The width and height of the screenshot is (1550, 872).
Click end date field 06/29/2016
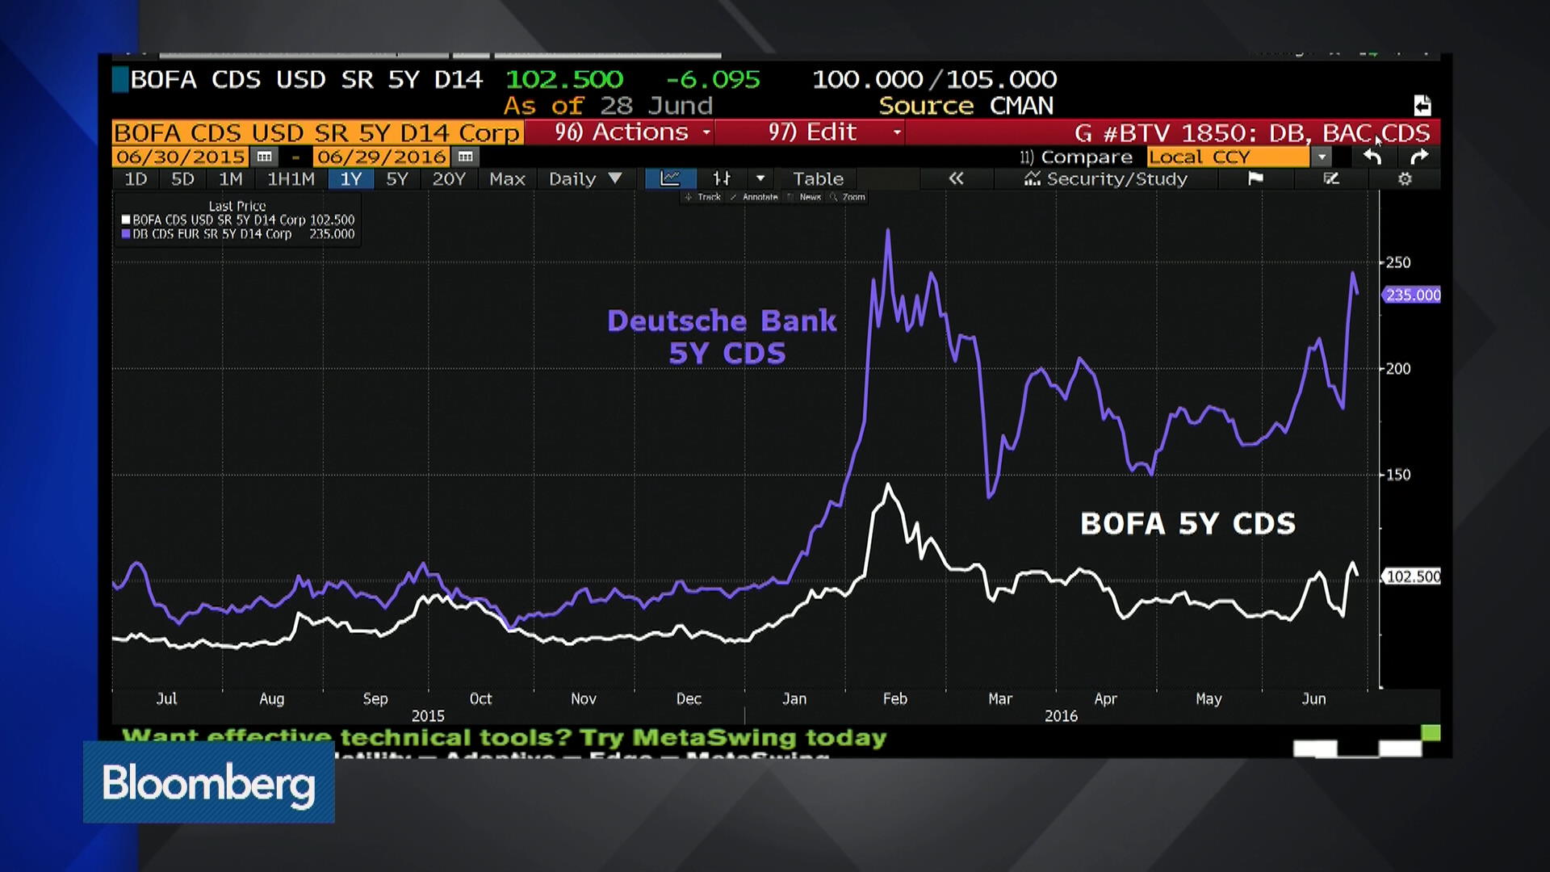coord(381,157)
